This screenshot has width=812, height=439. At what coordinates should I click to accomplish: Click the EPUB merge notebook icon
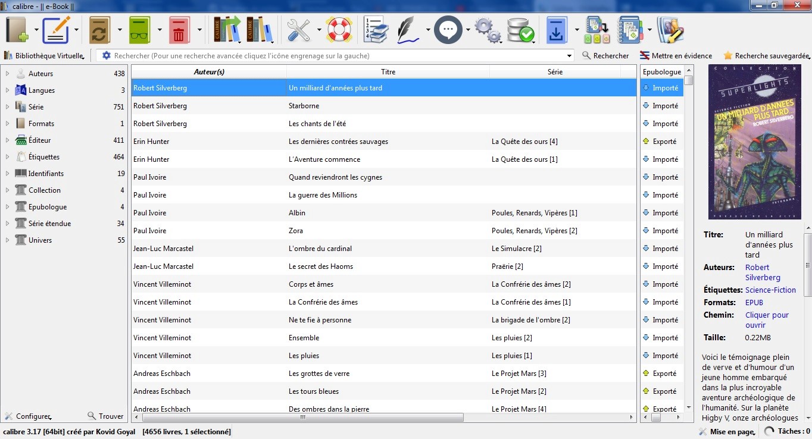coord(631,30)
